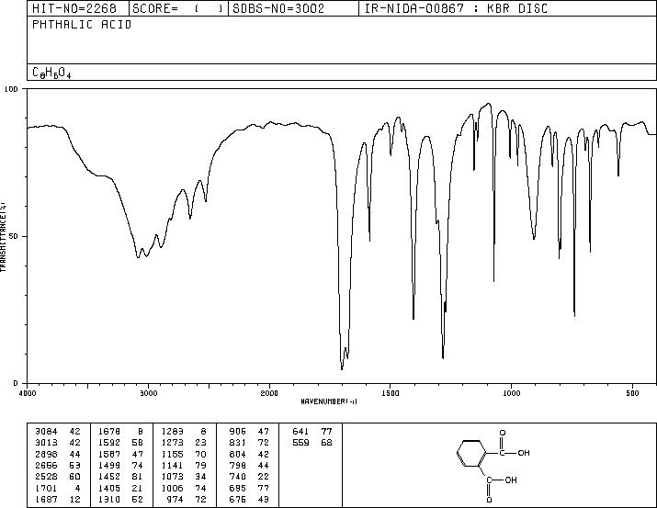Select peak table entry 1678

(109, 432)
